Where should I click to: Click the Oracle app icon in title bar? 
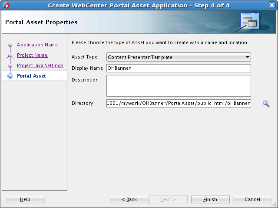[6, 5]
